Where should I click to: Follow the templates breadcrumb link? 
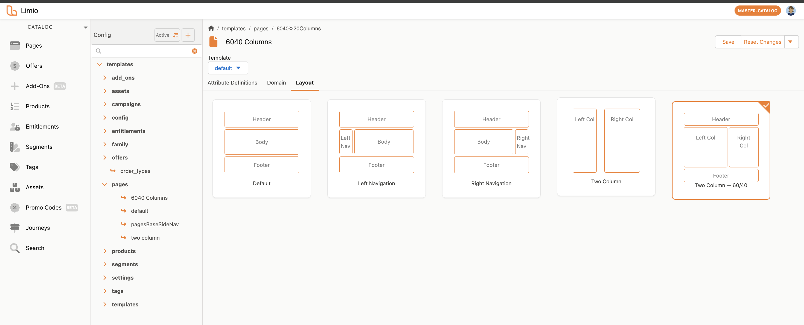coord(234,28)
